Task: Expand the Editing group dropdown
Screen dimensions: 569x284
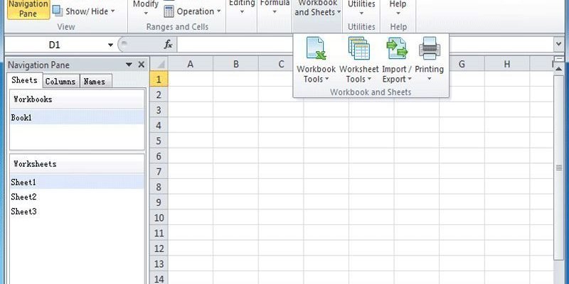Action: point(242,8)
